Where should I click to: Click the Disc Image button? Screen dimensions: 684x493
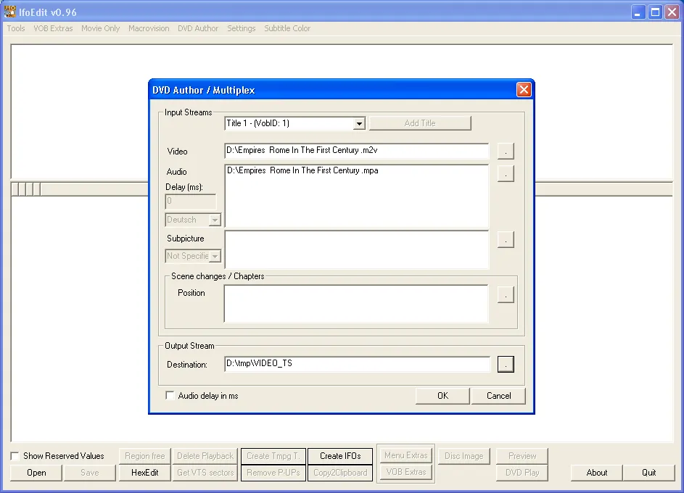tap(463, 456)
